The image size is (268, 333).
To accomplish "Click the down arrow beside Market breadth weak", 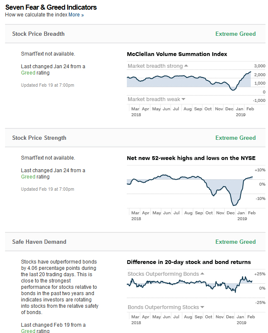I will [184, 99].
